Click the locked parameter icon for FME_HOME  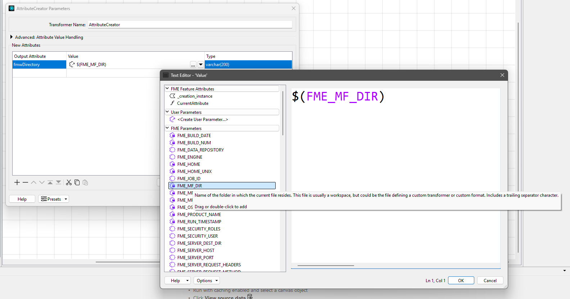172,164
